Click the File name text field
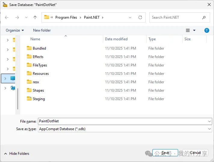 [x=120, y=121]
